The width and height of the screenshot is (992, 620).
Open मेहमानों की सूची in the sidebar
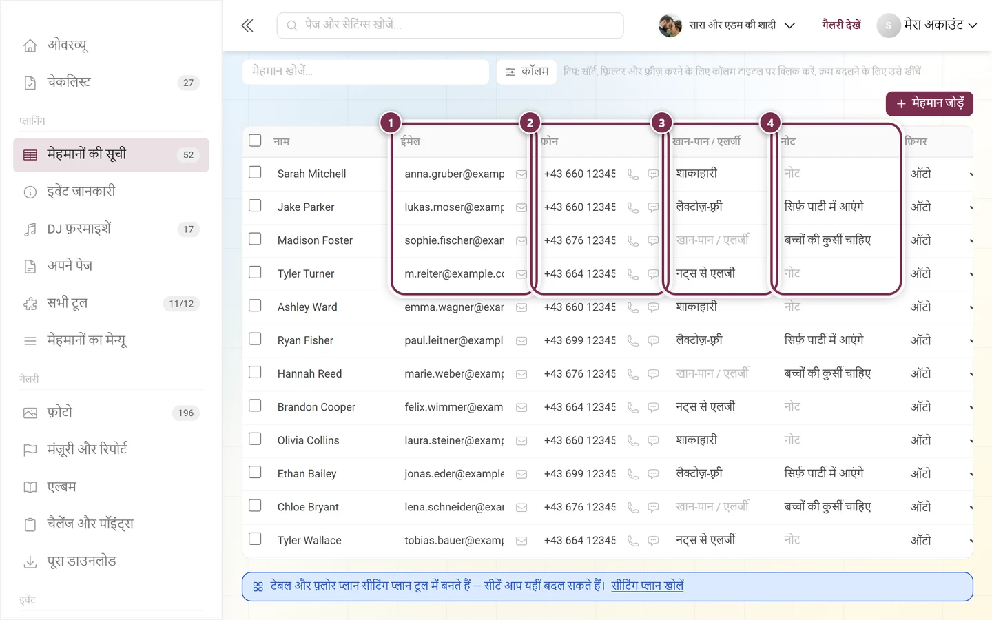point(111,155)
